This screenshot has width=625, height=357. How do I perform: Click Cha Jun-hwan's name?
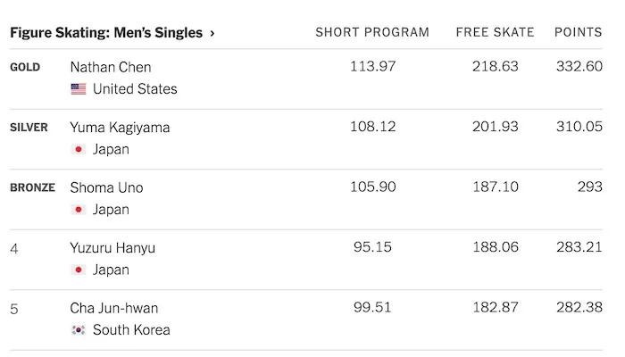point(114,308)
